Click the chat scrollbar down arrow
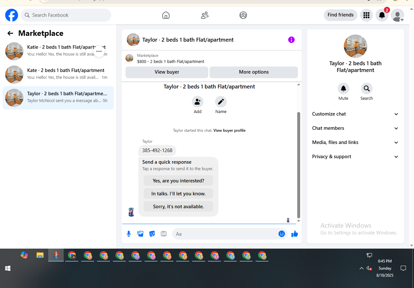 click(x=299, y=221)
